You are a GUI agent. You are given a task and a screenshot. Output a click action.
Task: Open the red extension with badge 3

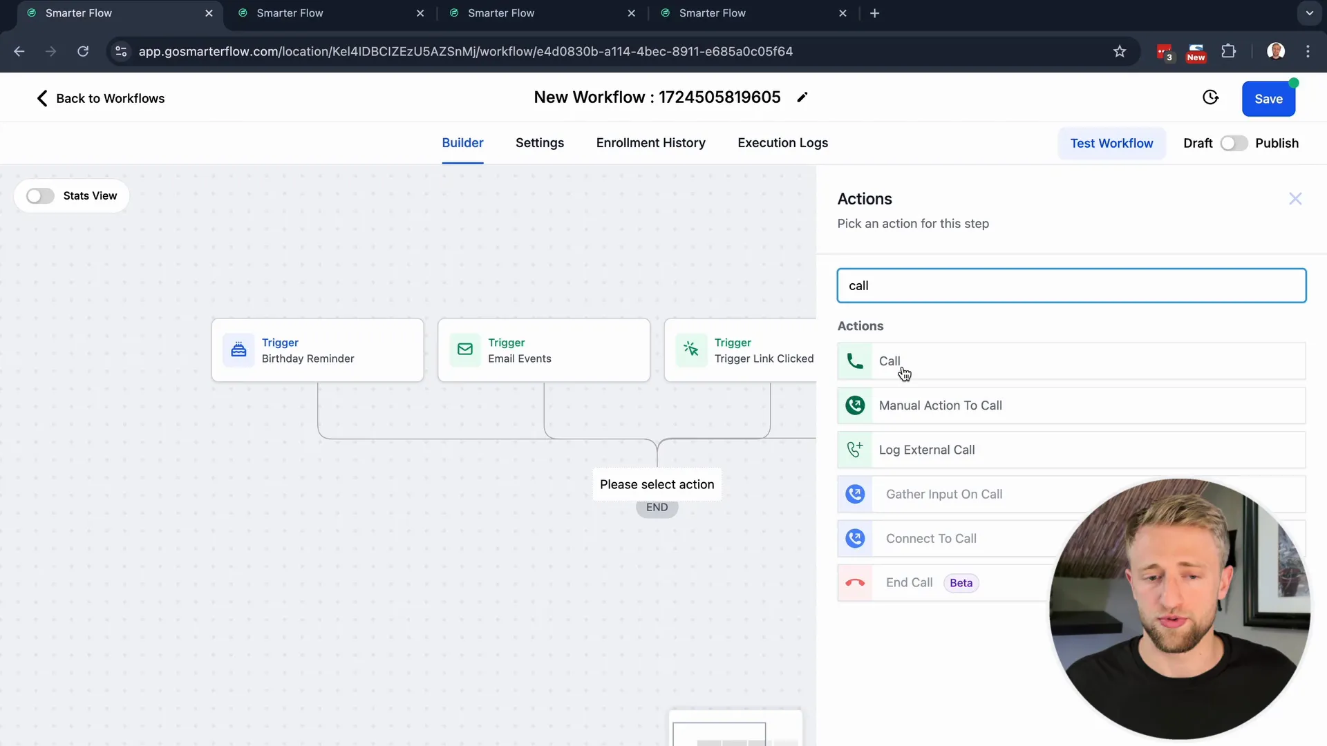pyautogui.click(x=1165, y=52)
